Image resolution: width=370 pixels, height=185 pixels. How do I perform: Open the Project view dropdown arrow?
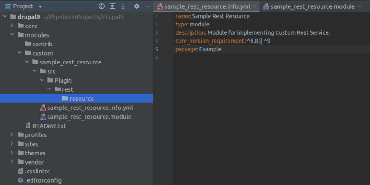(x=40, y=6)
